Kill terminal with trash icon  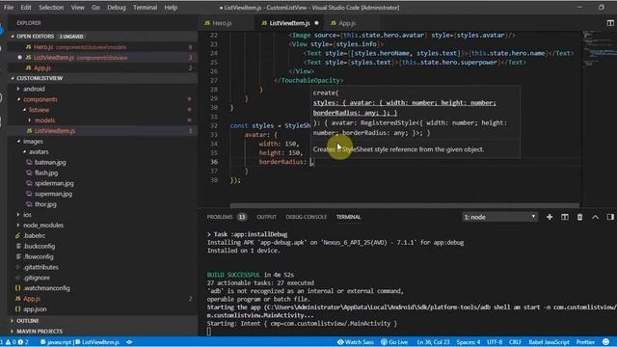579,217
